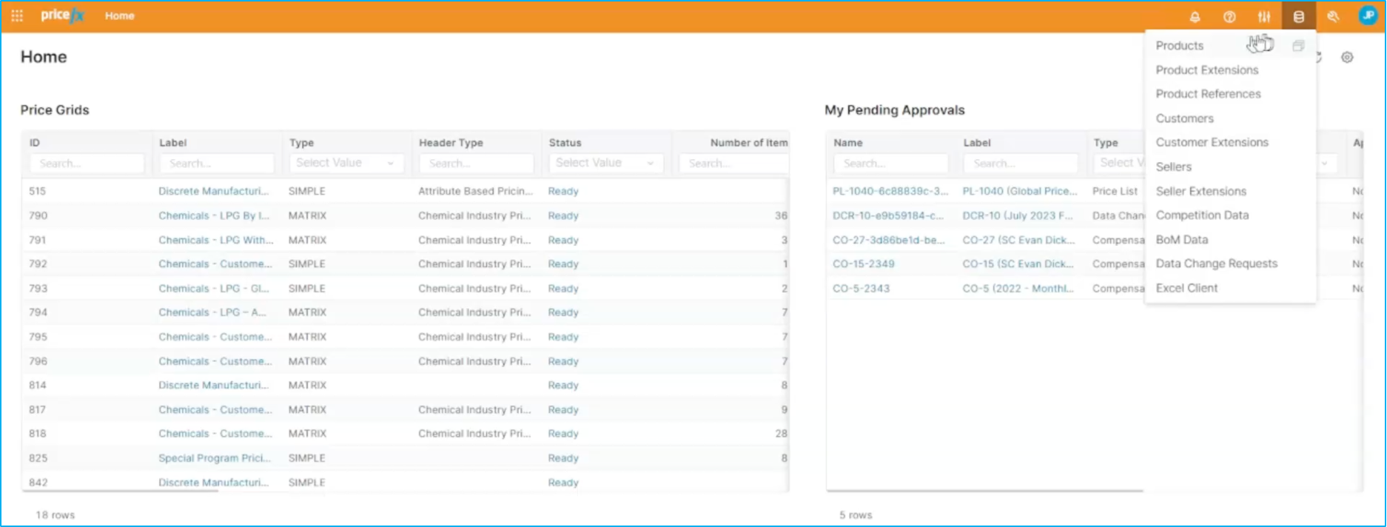Open price grid 515 Discrete Manufacturi... link

pyautogui.click(x=213, y=191)
